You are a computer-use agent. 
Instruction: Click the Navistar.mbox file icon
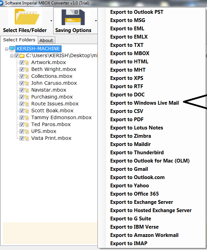coord(27,90)
